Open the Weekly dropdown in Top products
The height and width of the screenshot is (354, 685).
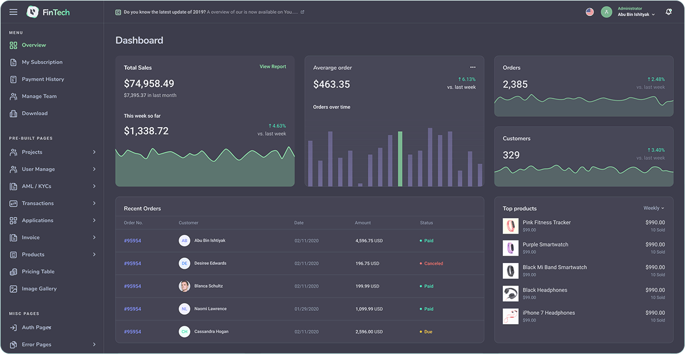click(654, 208)
